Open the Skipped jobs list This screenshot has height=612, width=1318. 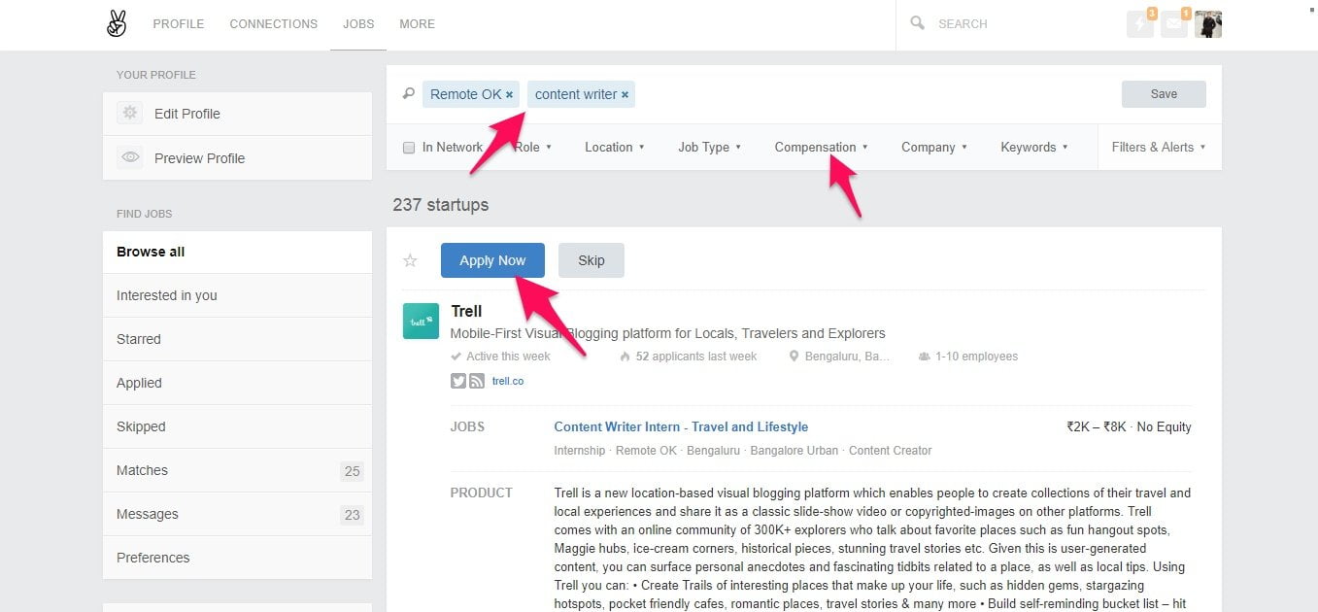tap(237, 426)
